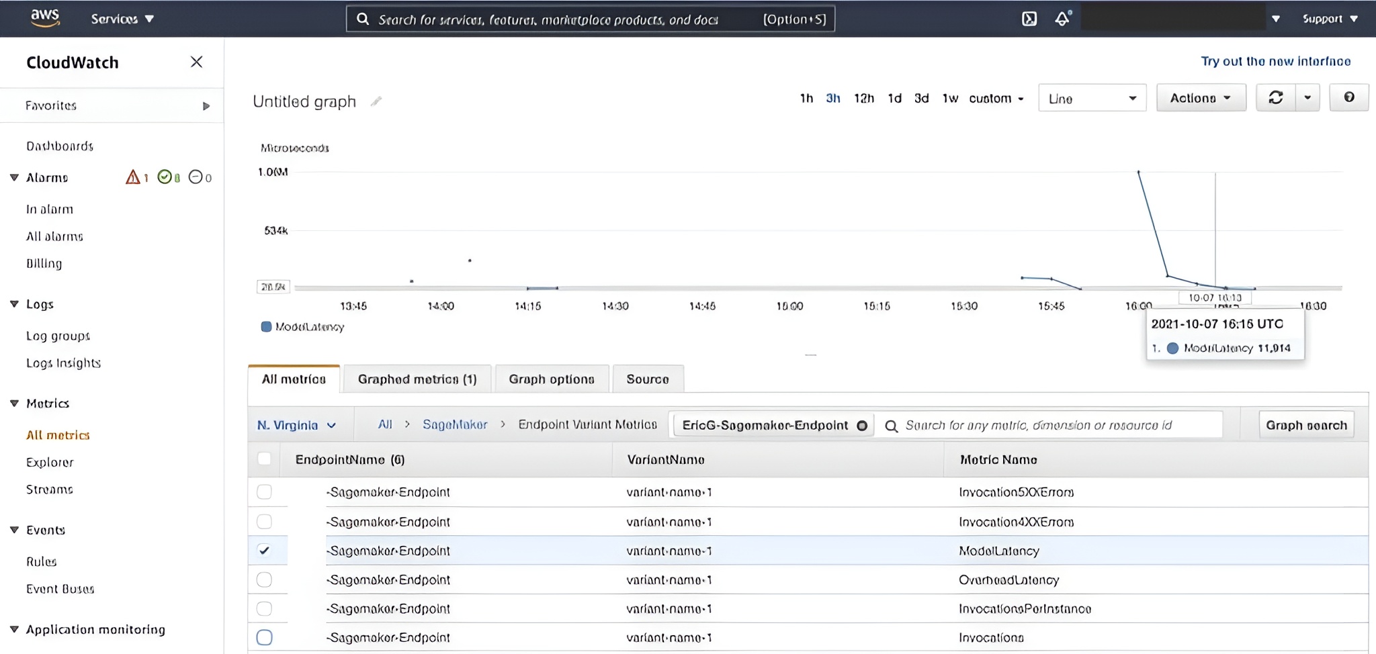Click the pencil icon to rename graph
The width and height of the screenshot is (1376, 654).
pos(376,101)
